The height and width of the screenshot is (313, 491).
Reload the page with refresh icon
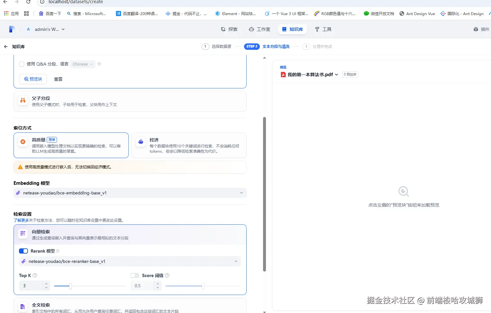[28, 2]
